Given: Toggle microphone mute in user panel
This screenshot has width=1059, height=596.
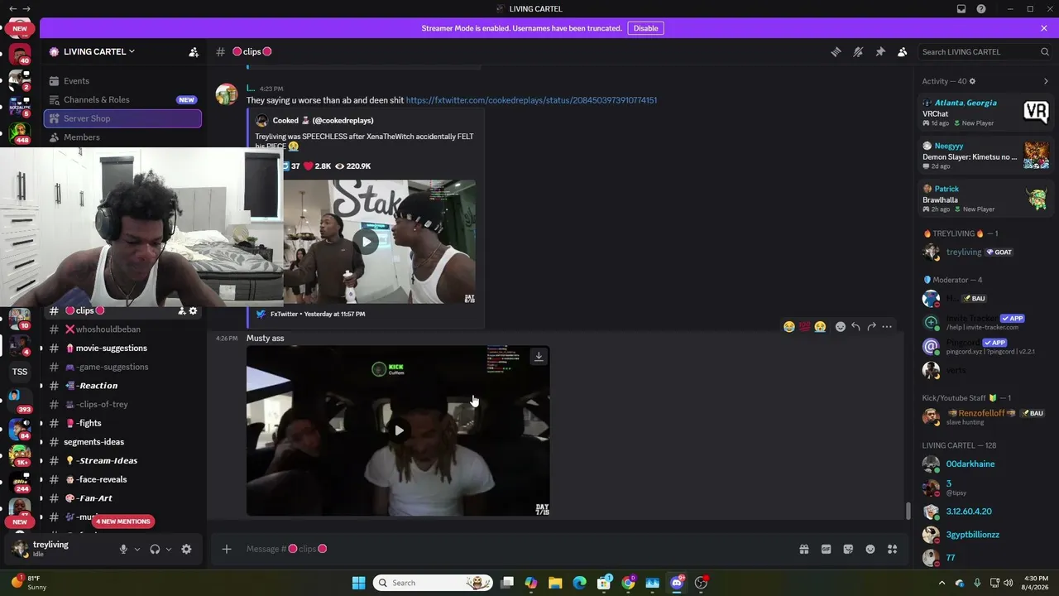Looking at the screenshot, I should tap(123, 549).
